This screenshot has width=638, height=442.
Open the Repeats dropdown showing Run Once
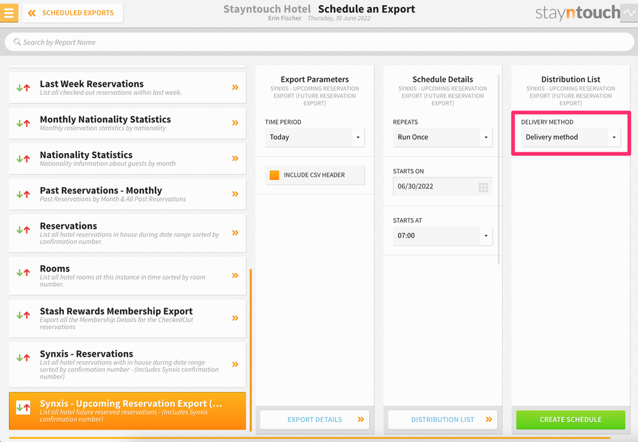(x=442, y=137)
